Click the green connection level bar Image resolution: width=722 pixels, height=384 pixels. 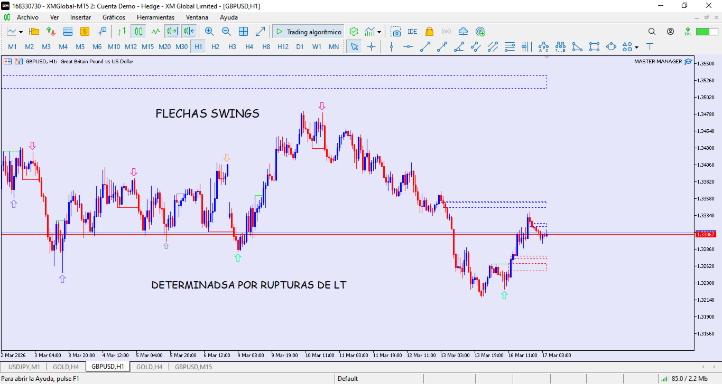click(x=706, y=32)
